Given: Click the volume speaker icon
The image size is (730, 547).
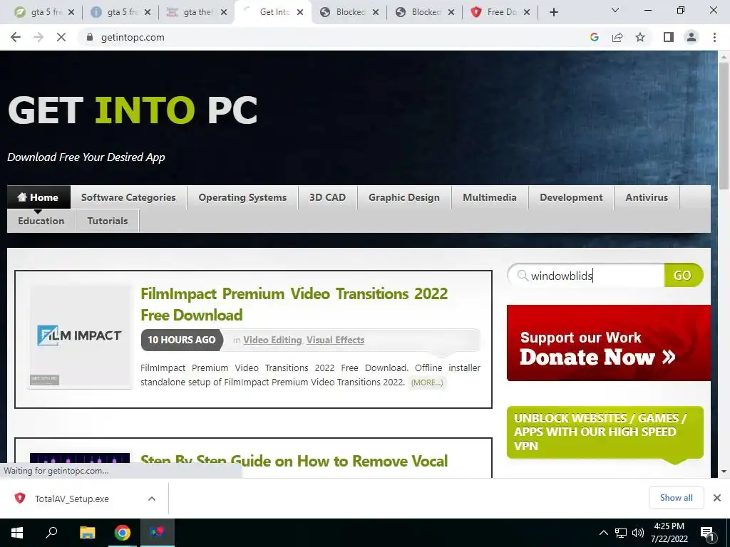Looking at the screenshot, I should 638,533.
